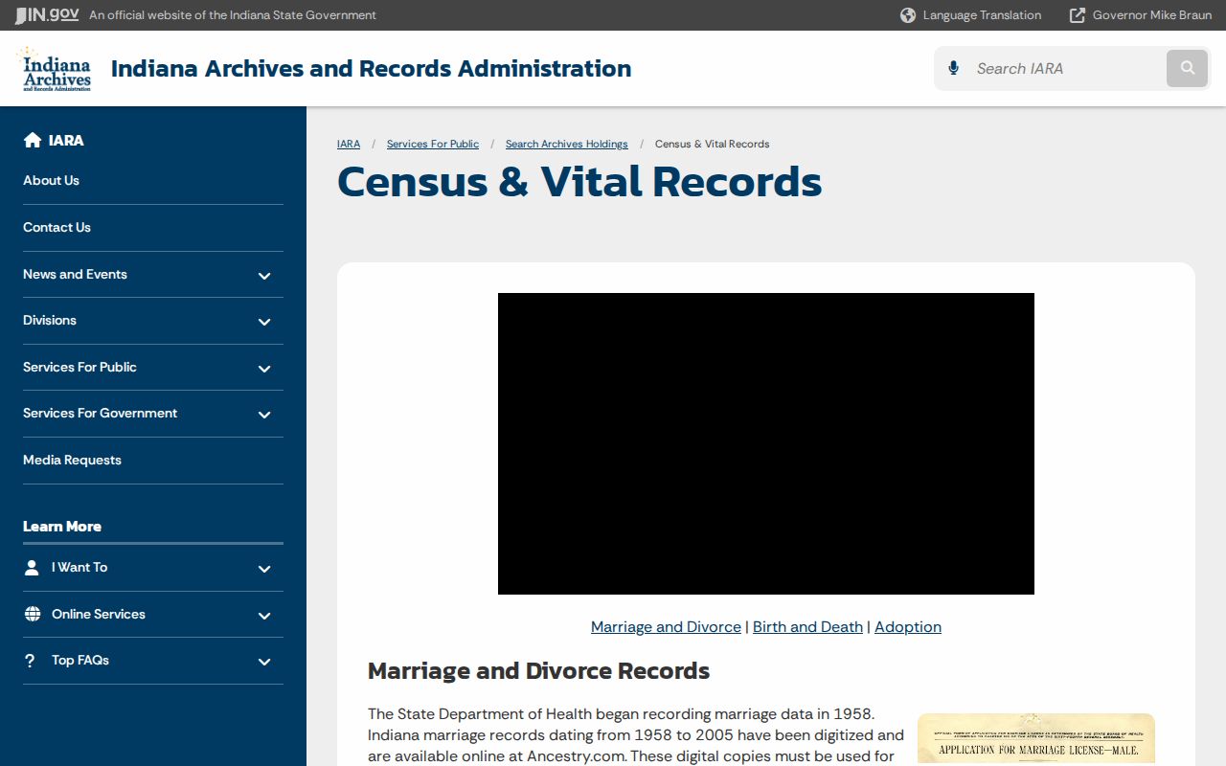Expand Services For Public chevron
This screenshot has height=766, width=1226.
264,369
